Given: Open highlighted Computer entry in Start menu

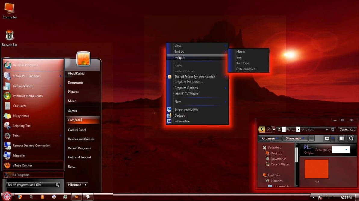Looking at the screenshot, I should (83, 120).
